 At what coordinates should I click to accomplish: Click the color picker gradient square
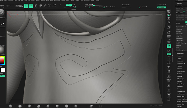point(2,61)
